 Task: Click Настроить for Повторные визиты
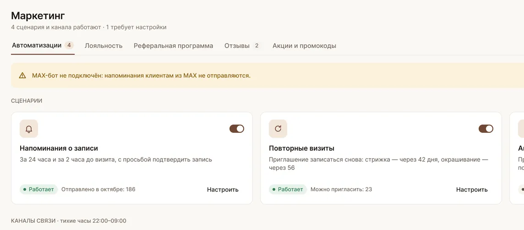click(472, 190)
